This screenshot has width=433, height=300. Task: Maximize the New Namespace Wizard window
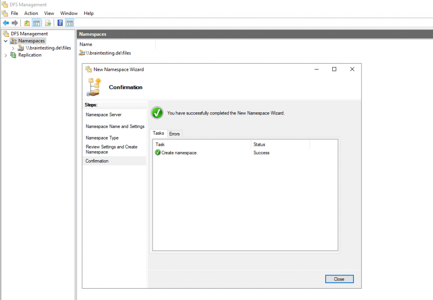334,69
